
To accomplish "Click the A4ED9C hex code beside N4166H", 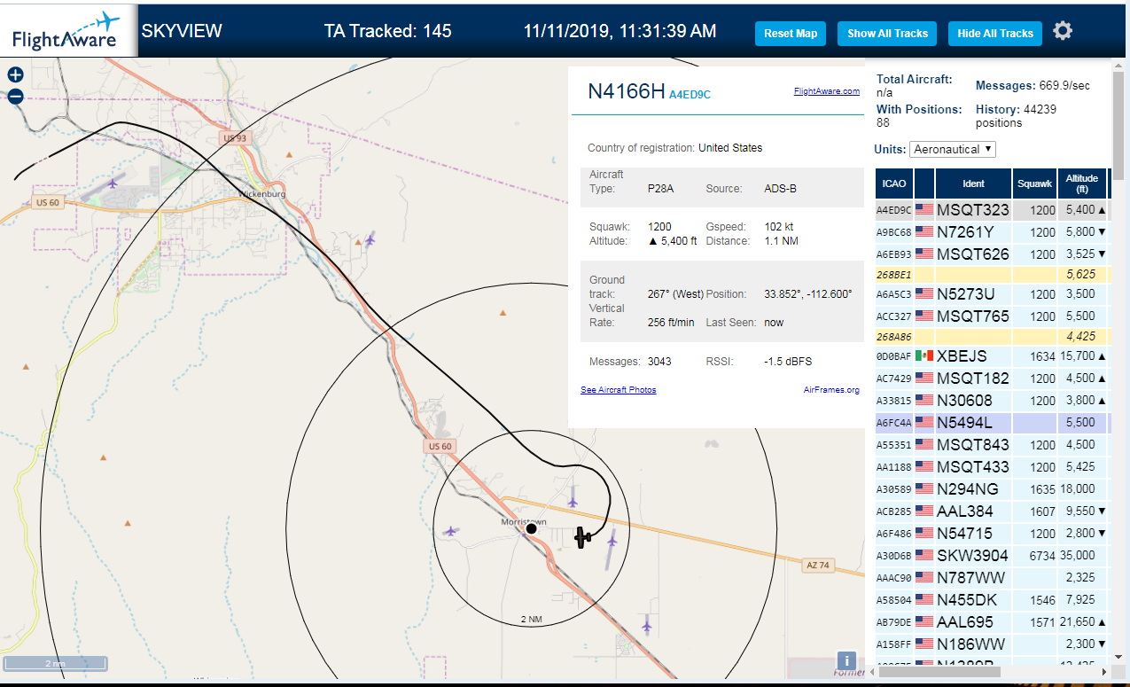I will coord(690,94).
